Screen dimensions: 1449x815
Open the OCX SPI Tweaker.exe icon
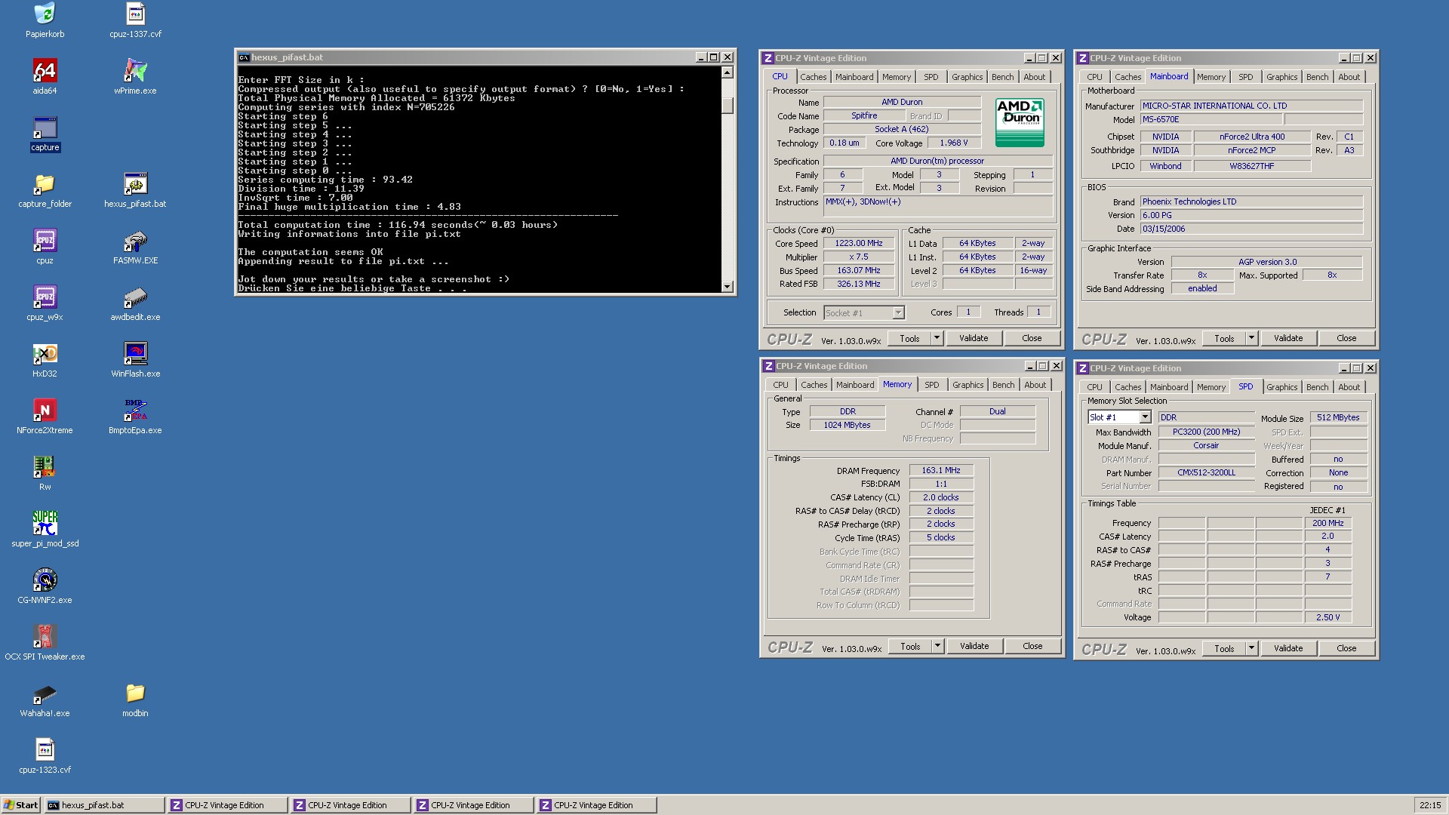click(x=45, y=636)
